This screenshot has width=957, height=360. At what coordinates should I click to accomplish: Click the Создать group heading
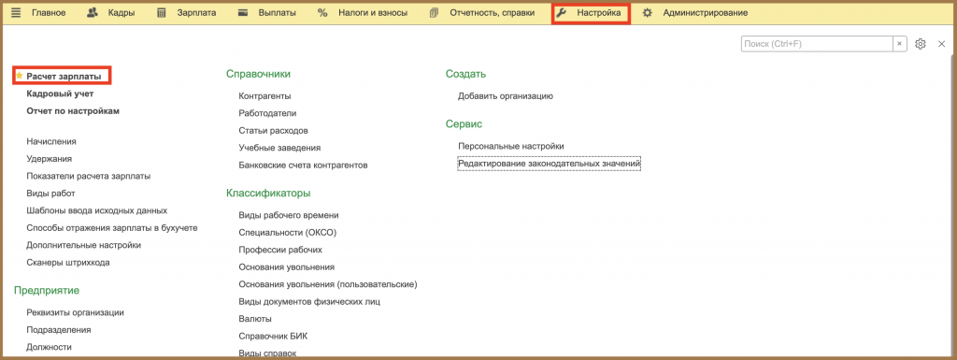pos(465,74)
